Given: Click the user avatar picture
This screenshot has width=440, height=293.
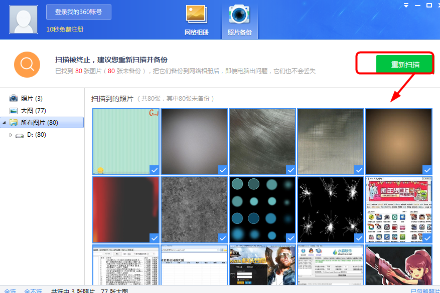Looking at the screenshot, I should (x=24, y=20).
